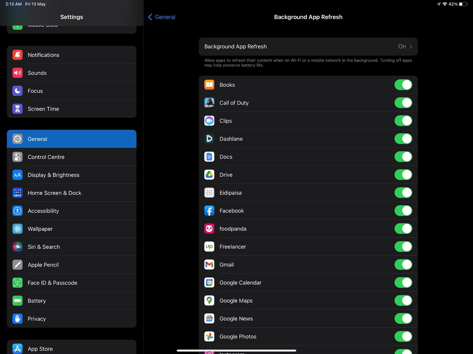Open Accessibility settings
Screen dimensions: 473x354
72,211
